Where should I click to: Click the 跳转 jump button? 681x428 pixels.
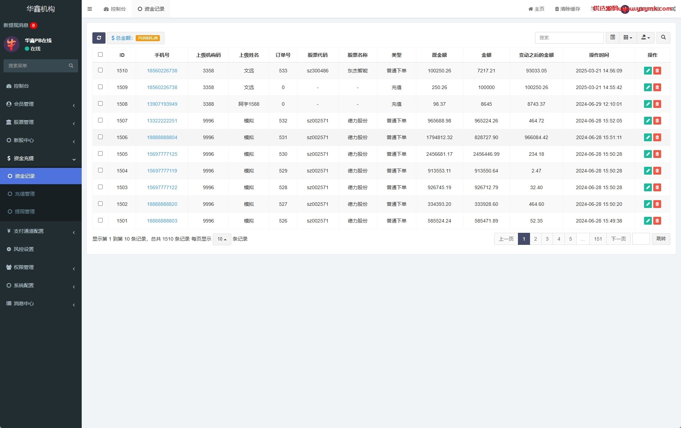(x=661, y=239)
